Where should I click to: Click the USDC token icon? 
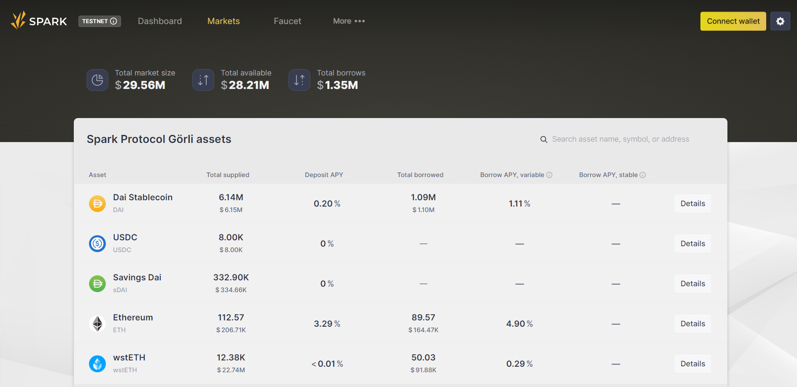click(x=97, y=244)
